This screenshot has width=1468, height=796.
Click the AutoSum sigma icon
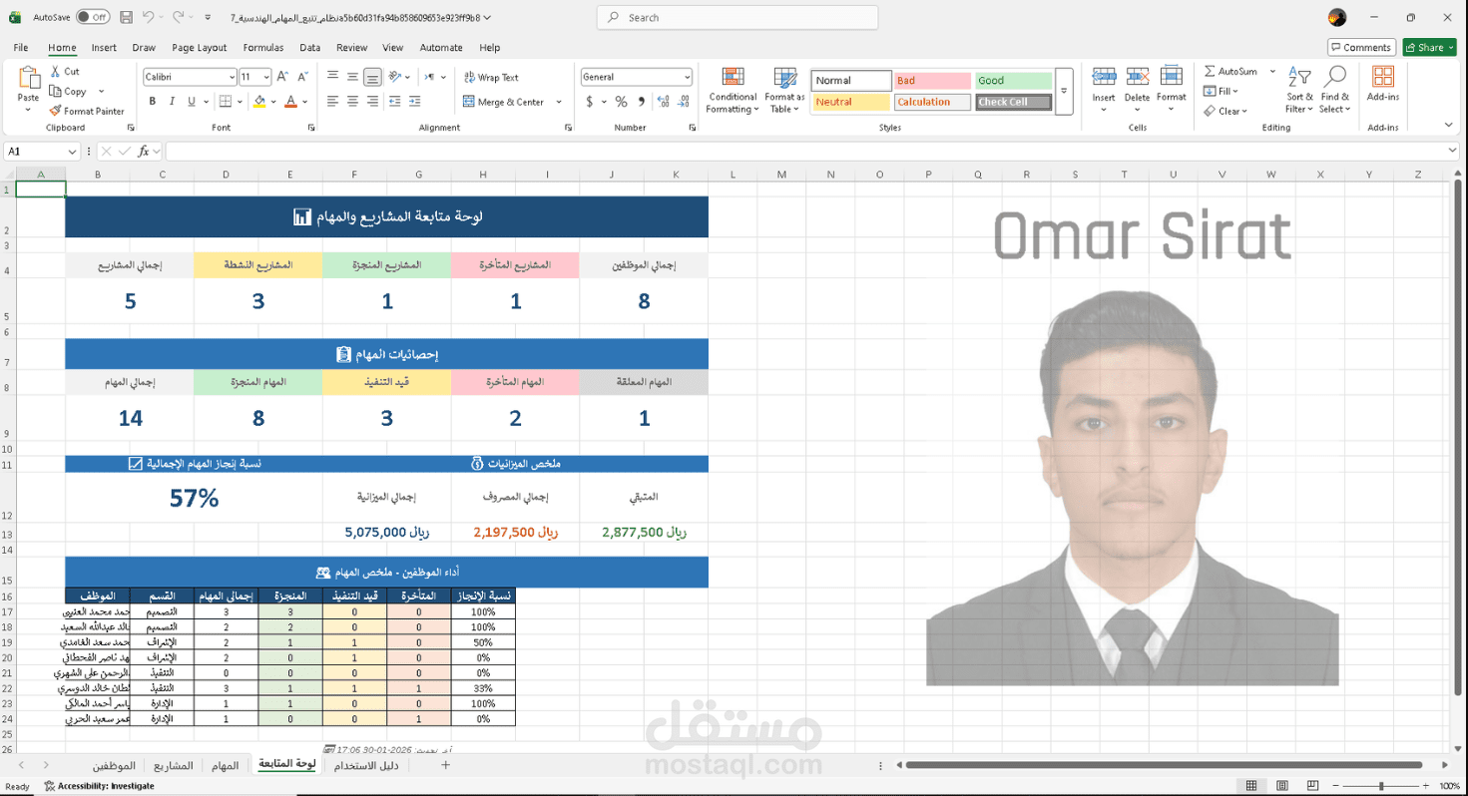coord(1210,72)
